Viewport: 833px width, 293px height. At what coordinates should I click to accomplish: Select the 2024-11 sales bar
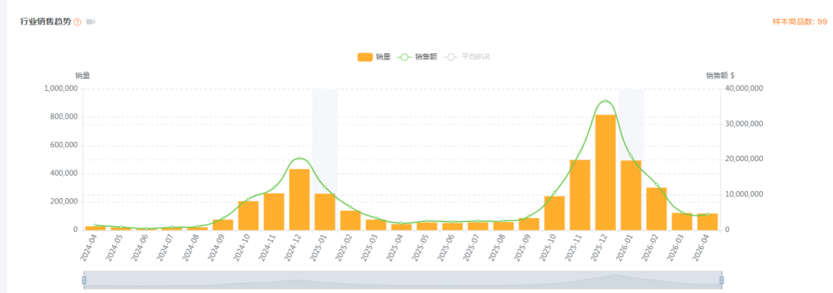pos(274,212)
